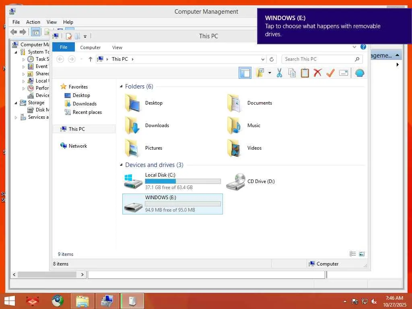Collapse Storage tree node

coord(16,103)
